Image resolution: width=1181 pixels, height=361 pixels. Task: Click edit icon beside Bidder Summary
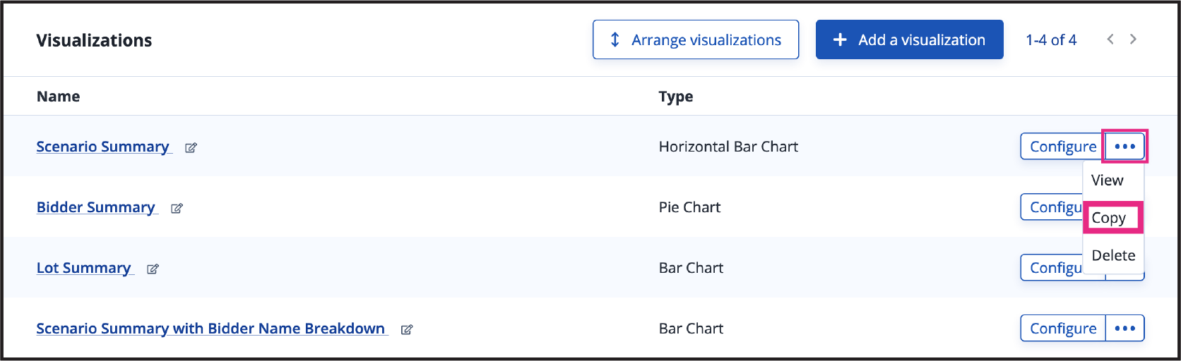coord(177,208)
